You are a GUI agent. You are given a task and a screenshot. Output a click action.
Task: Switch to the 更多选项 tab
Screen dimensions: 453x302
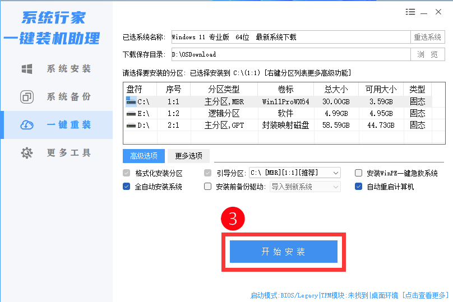coord(188,156)
